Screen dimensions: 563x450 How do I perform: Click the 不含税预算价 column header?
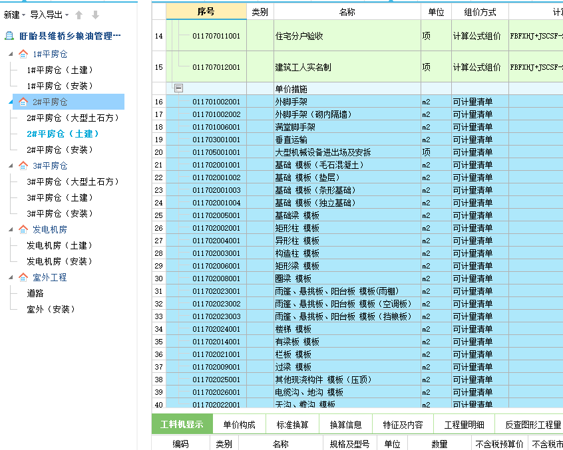click(500, 444)
